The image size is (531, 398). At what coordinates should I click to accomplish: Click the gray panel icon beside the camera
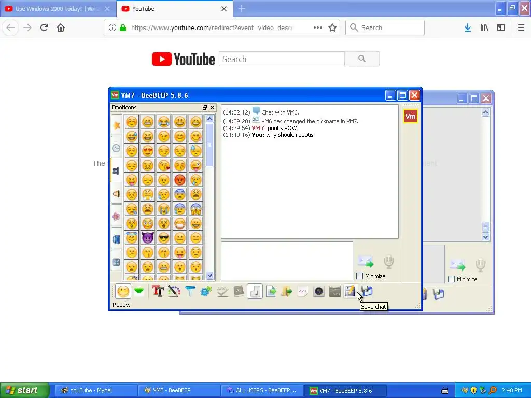point(334,291)
